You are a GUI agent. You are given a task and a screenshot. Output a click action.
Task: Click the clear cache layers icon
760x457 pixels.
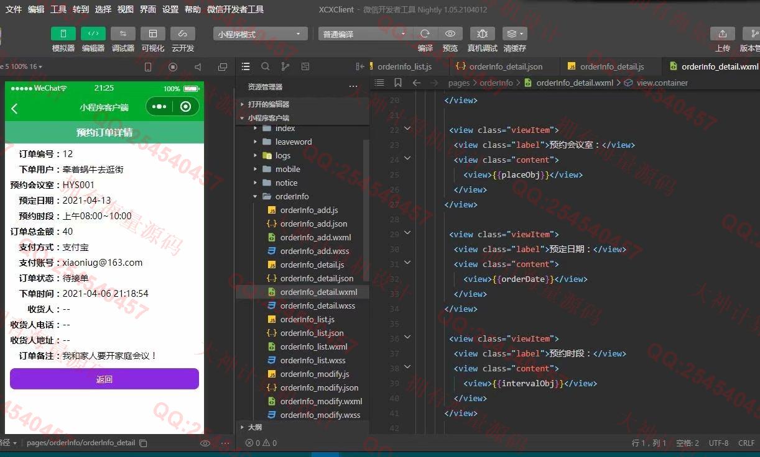(x=514, y=34)
